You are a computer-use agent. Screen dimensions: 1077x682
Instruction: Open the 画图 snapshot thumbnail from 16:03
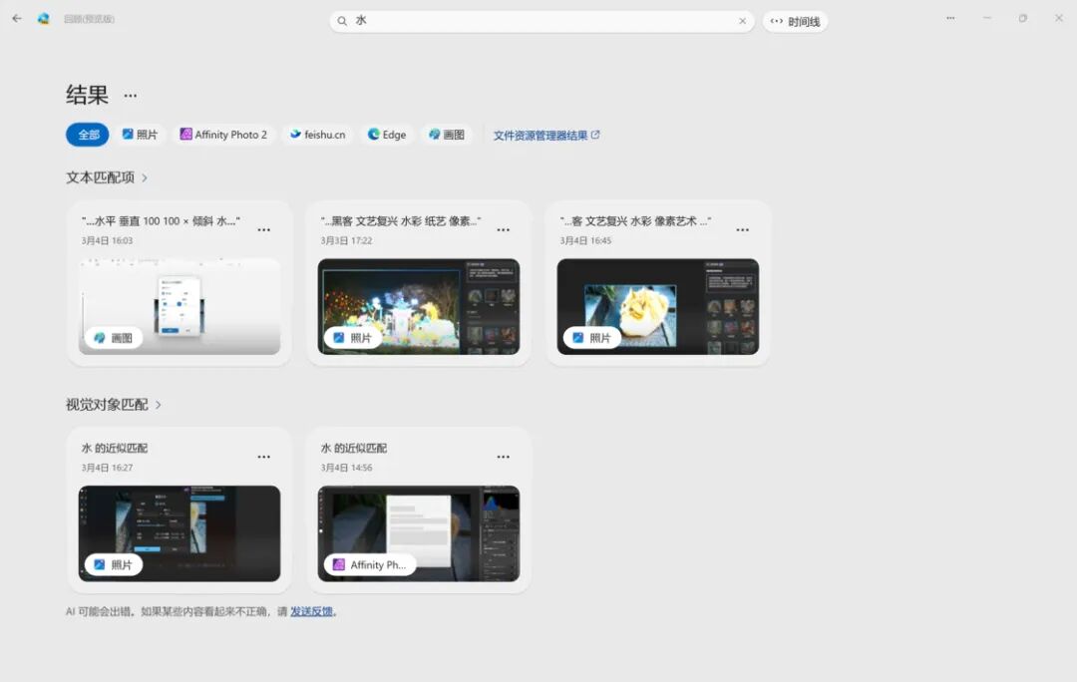coord(179,306)
